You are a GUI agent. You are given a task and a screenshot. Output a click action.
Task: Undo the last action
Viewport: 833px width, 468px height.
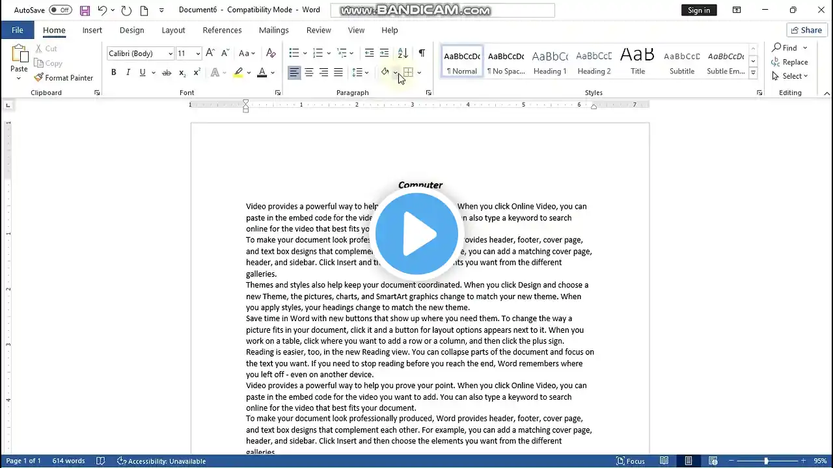[x=102, y=10]
